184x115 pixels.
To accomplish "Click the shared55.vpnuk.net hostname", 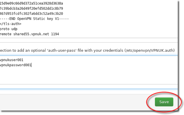I will (31, 34).
